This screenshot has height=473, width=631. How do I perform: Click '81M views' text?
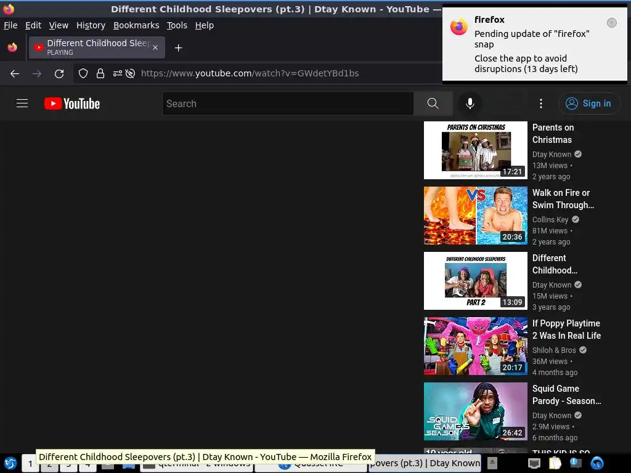pyautogui.click(x=550, y=230)
